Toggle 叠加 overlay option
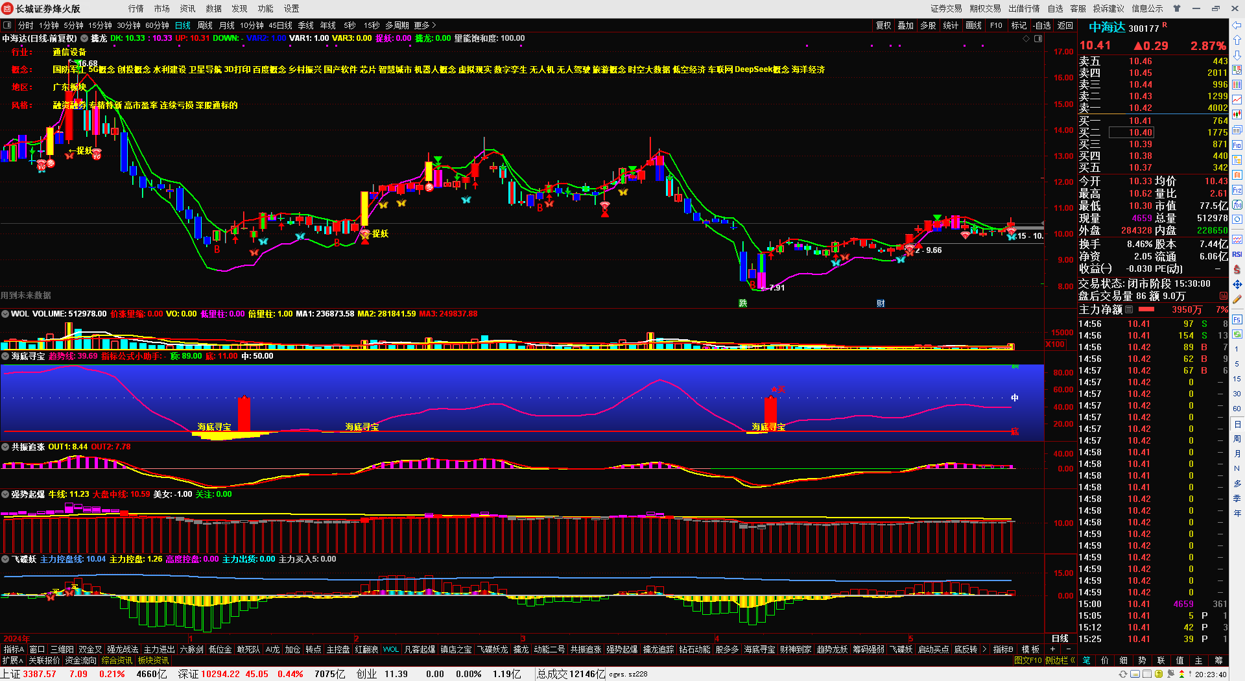This screenshot has width=1245, height=681. click(x=905, y=25)
